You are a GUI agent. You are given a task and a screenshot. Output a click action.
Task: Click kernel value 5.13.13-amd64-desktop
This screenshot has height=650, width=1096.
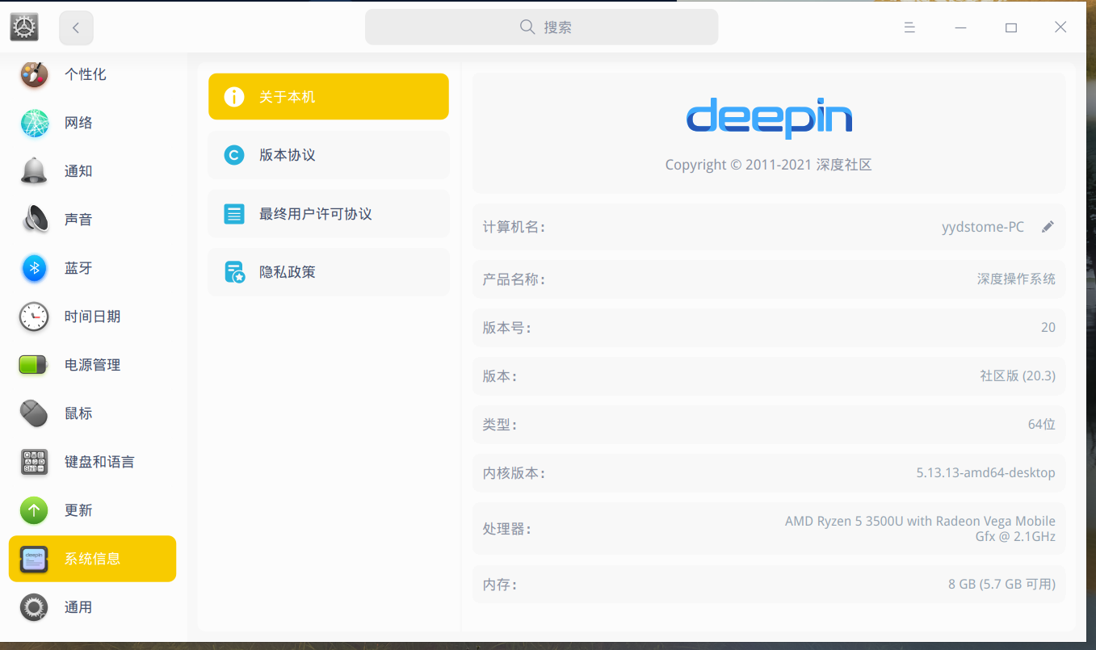[986, 472]
